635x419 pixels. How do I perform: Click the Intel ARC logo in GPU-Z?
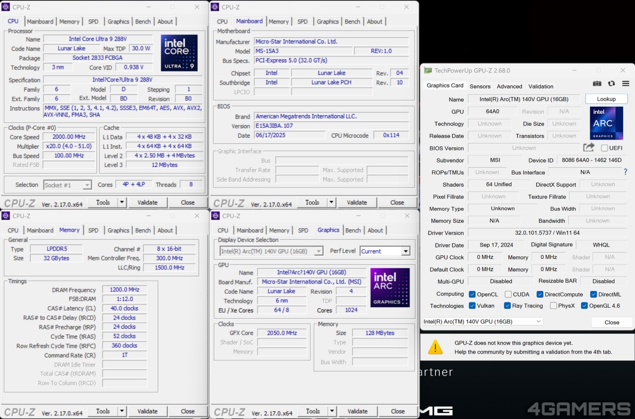click(x=606, y=123)
